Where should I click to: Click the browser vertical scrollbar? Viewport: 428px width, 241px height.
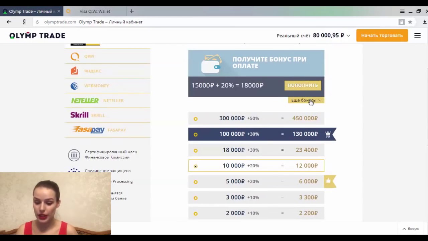427,107
